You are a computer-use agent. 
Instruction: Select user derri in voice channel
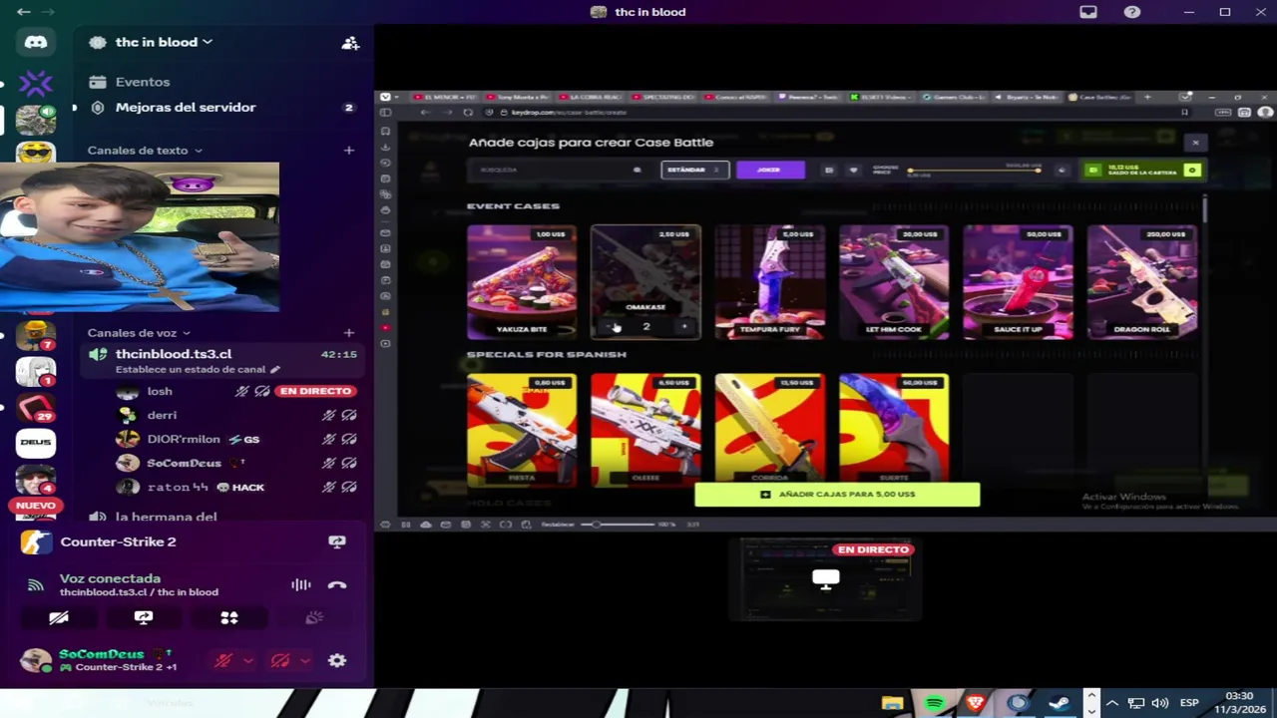[x=162, y=415]
